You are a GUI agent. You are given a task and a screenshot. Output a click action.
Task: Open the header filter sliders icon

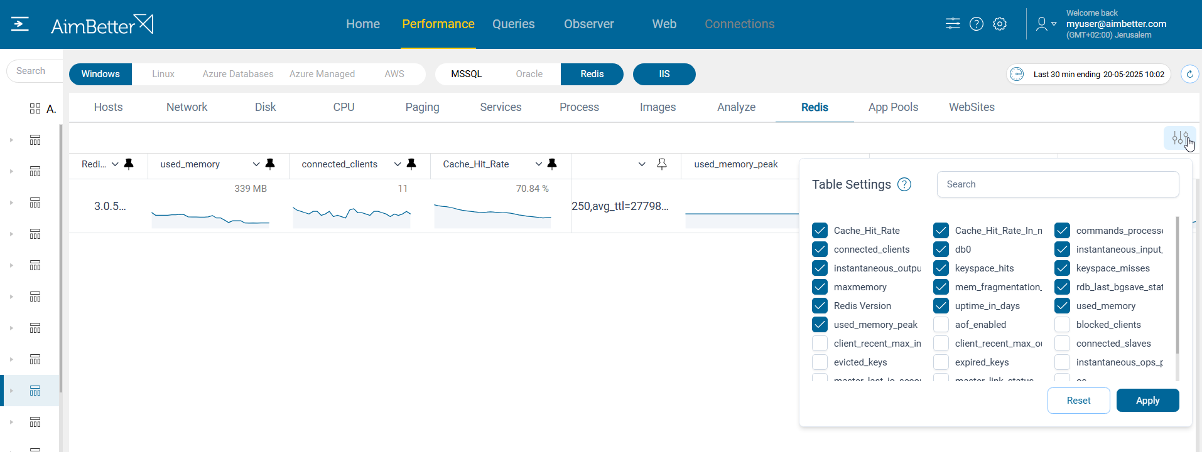953,24
